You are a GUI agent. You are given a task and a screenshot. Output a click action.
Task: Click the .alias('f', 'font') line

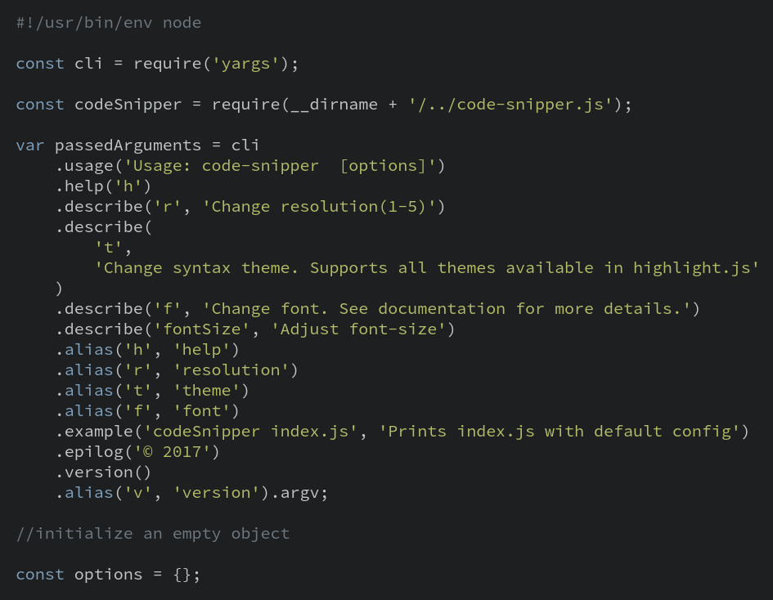tap(147, 411)
